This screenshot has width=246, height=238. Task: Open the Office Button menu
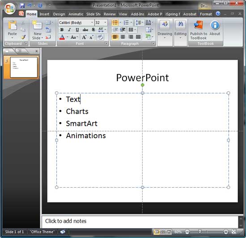(x=10, y=8)
